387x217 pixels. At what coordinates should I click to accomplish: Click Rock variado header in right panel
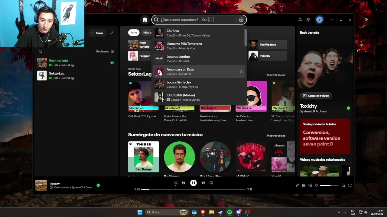tap(309, 33)
